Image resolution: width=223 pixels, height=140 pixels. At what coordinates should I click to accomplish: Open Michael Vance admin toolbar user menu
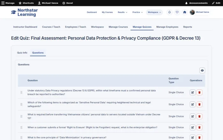coord(48,3)
